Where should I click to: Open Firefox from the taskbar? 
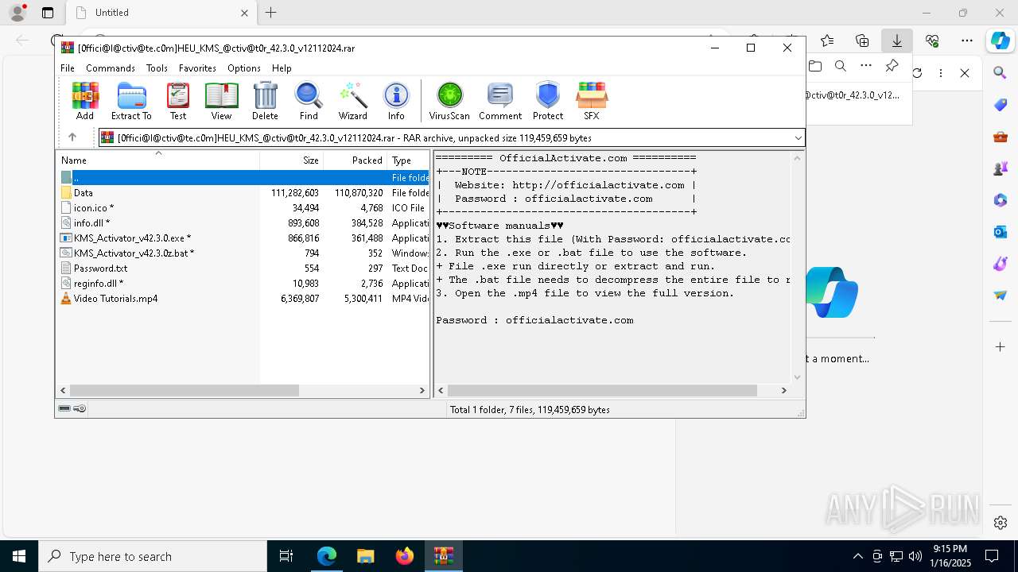405,556
